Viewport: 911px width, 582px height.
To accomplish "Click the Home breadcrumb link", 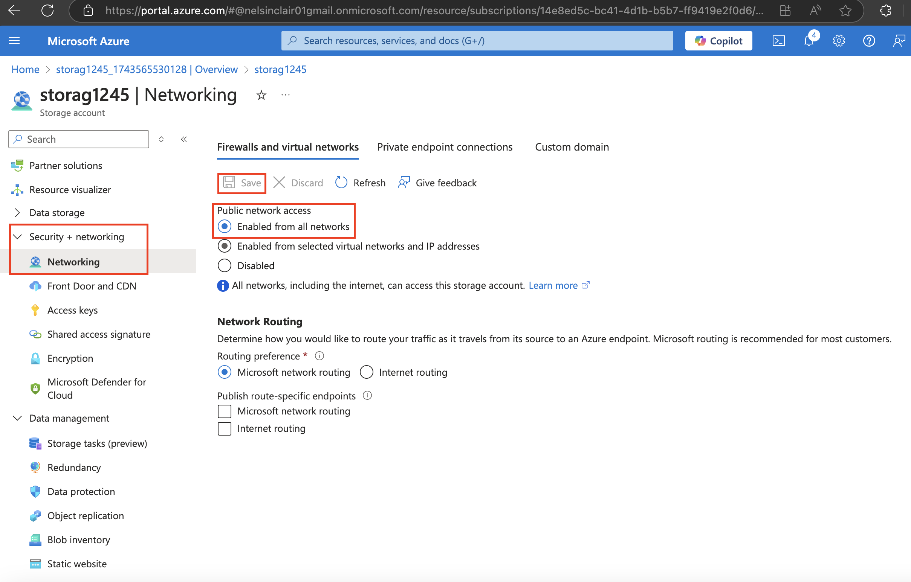I will coord(25,70).
